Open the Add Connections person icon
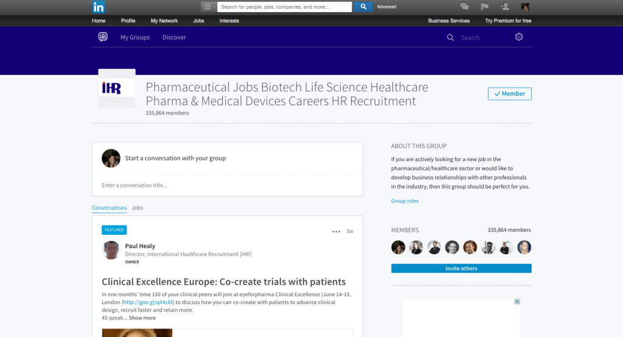This screenshot has height=337, width=623. point(505,6)
